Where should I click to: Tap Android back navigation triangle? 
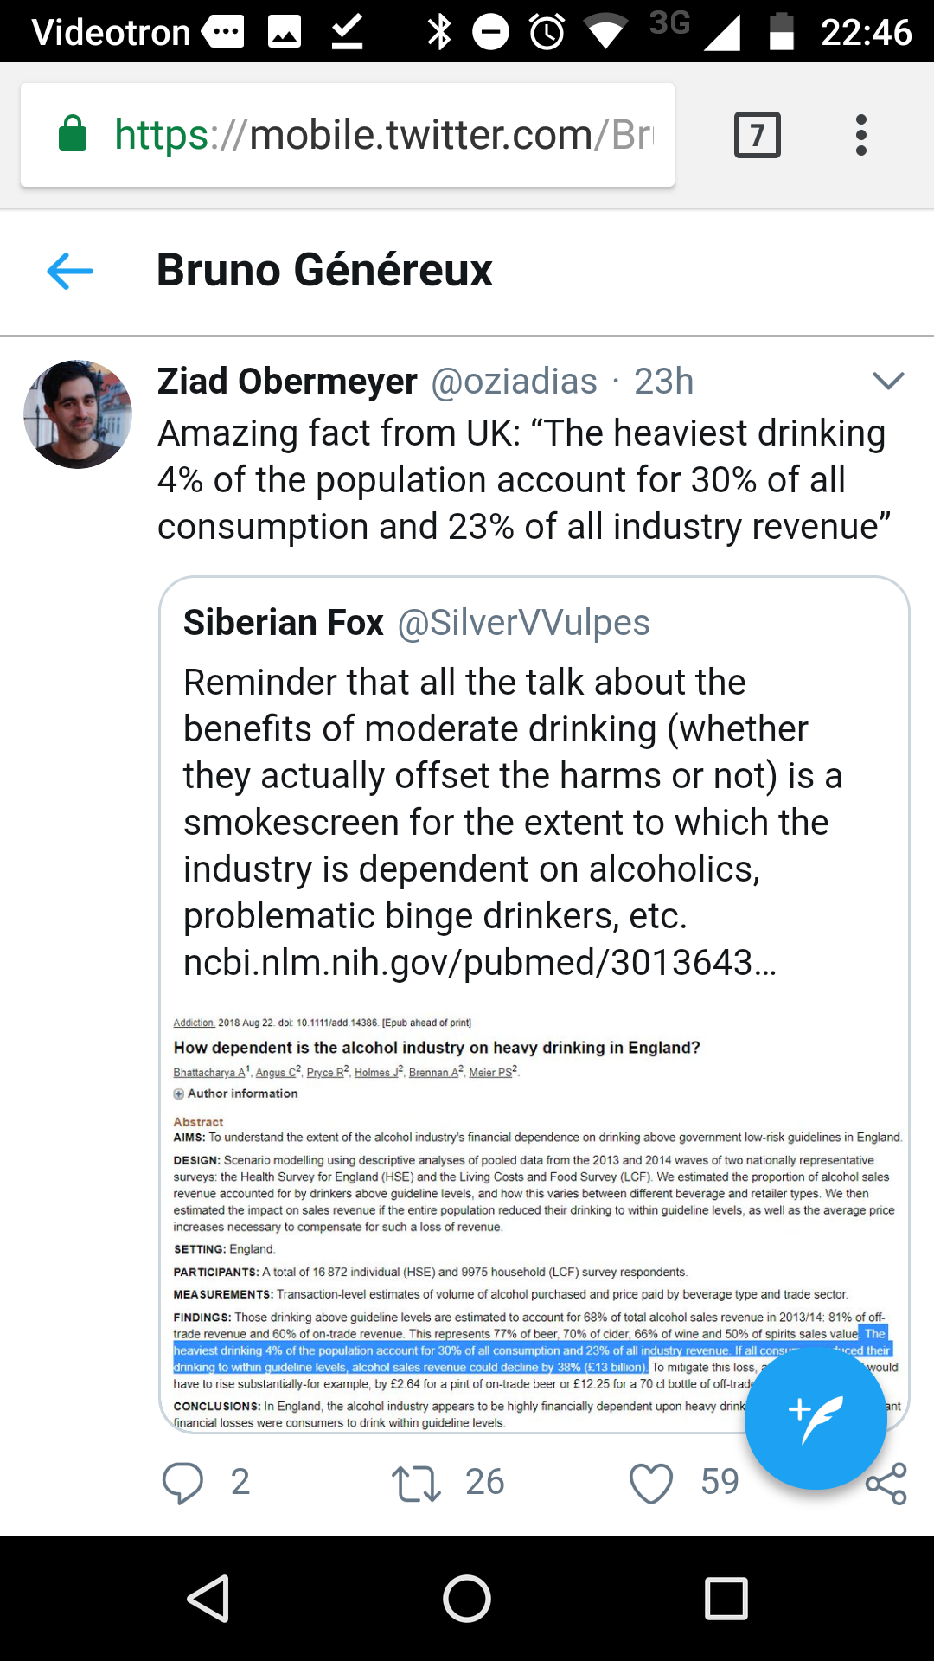coord(208,1599)
